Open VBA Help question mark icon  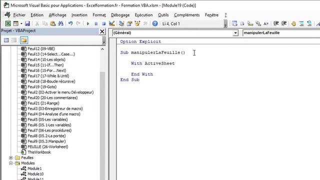click(x=155, y=23)
